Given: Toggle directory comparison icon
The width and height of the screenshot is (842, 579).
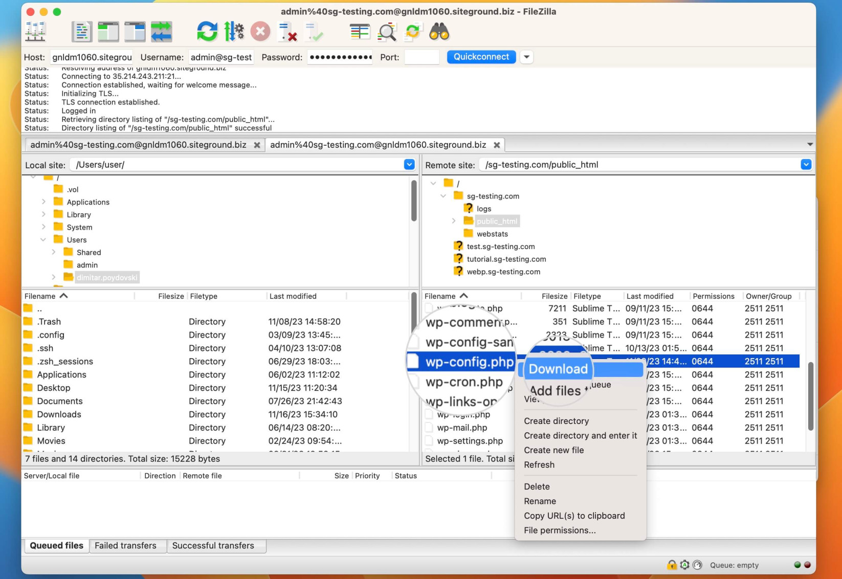Looking at the screenshot, I should point(386,32).
